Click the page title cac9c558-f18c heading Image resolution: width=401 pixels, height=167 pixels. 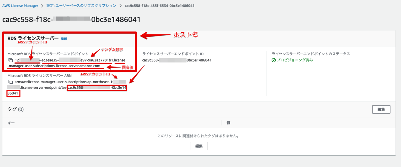(x=71, y=20)
